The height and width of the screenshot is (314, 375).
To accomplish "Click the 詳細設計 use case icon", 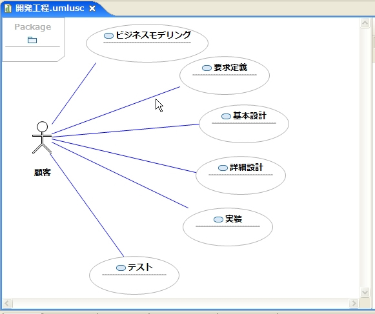I will pos(223,168).
